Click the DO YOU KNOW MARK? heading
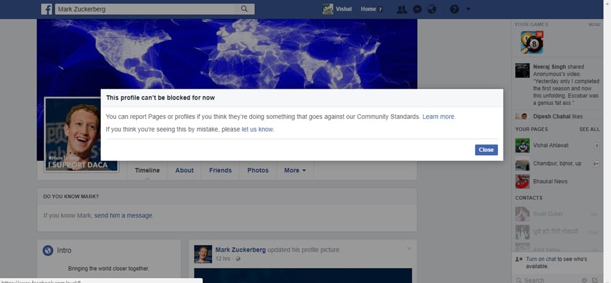The height and width of the screenshot is (283, 611). [71, 196]
